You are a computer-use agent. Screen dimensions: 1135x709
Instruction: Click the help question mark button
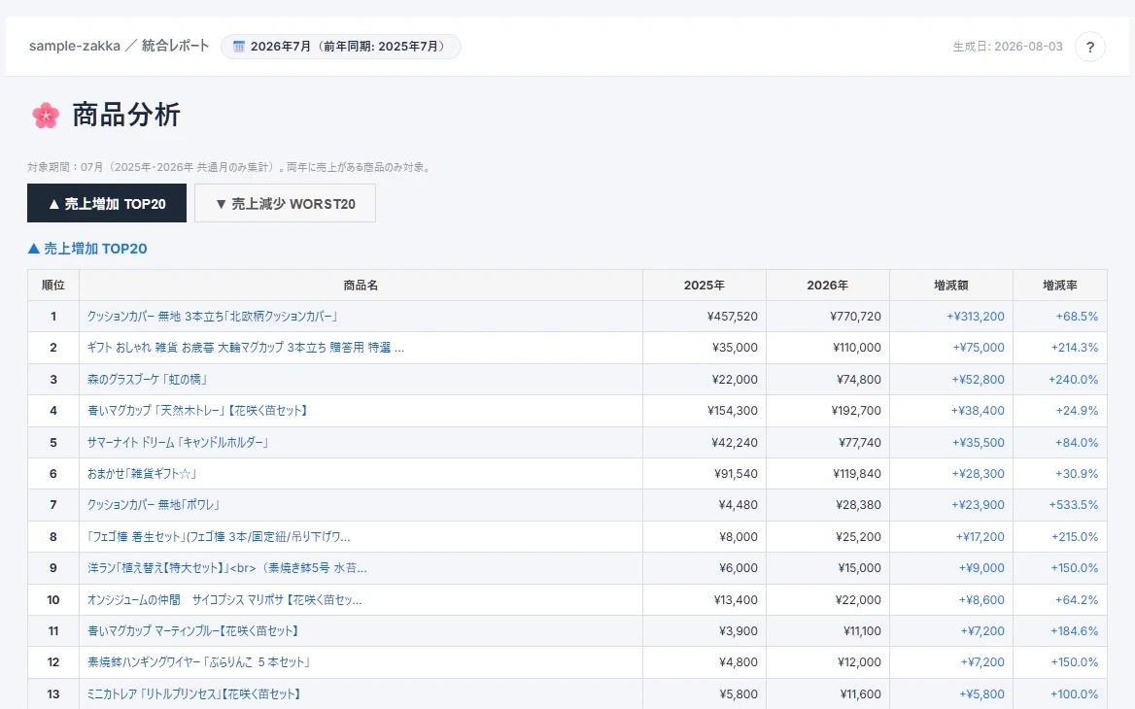click(1090, 47)
